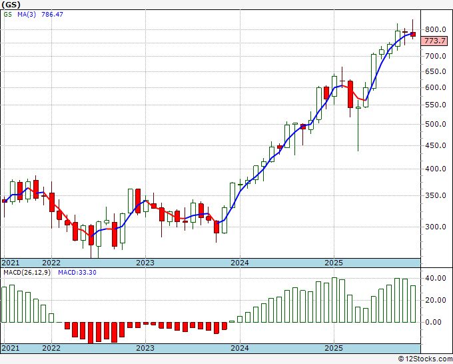
Task: Select the MACD(26,12,9) indicator label
Action: pos(27,273)
